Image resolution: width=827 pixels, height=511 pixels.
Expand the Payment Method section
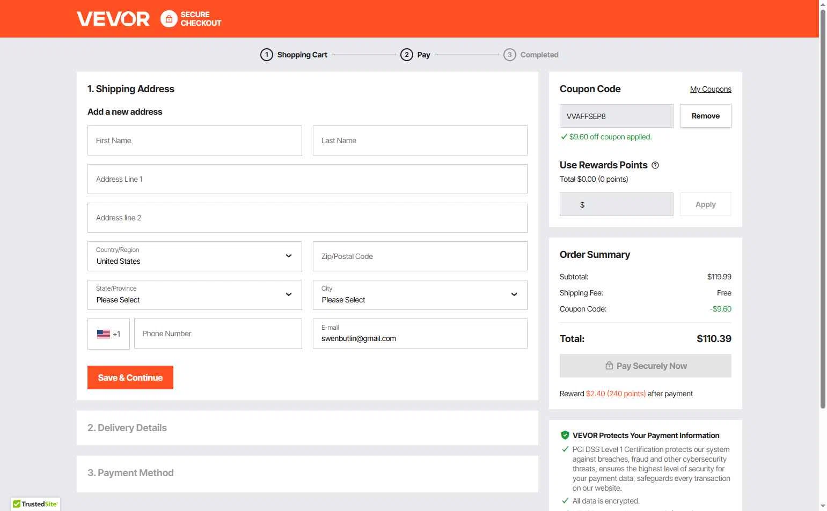tap(308, 473)
